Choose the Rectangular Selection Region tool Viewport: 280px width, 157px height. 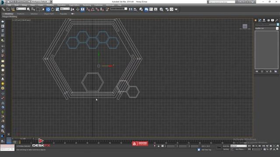coord(38,10)
